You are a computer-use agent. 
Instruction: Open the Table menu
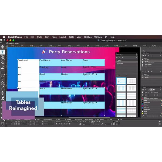(71, 37)
